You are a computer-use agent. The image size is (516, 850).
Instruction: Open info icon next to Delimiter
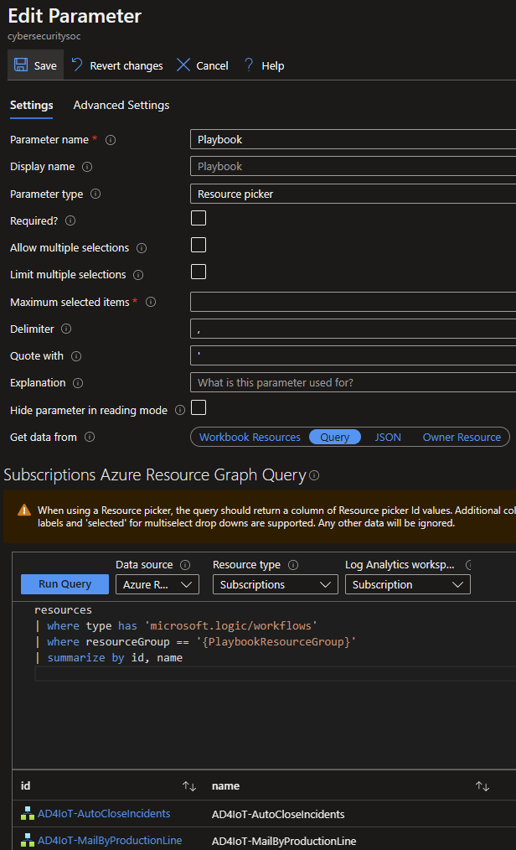click(x=66, y=329)
